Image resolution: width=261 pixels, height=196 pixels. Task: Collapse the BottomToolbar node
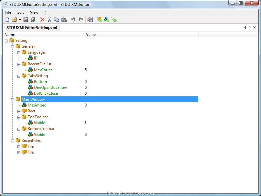(19, 129)
